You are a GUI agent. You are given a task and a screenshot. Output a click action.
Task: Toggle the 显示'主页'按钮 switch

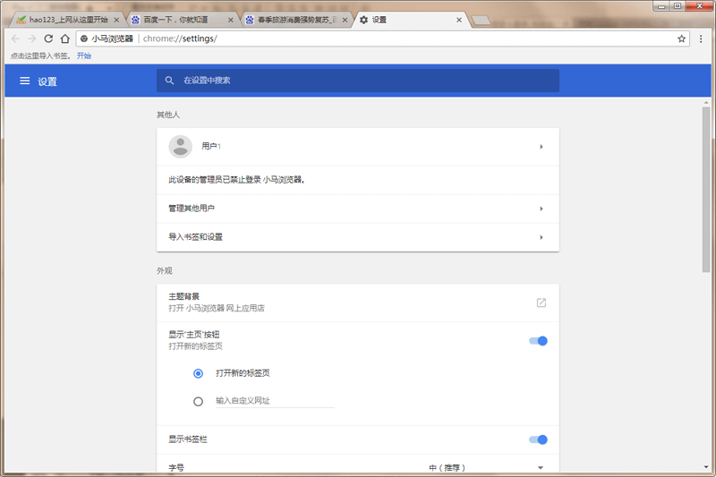click(538, 341)
